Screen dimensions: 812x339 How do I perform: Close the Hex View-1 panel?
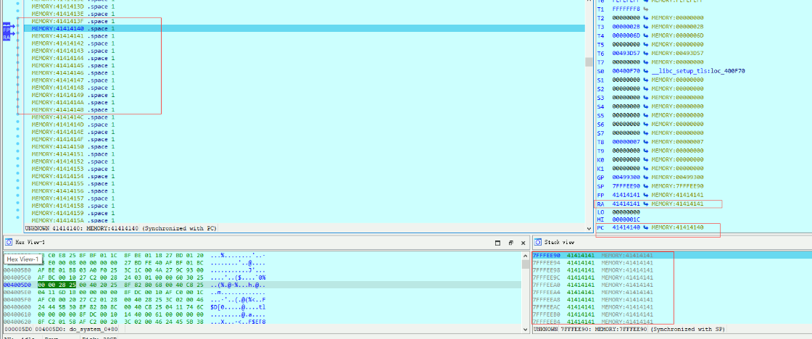click(523, 243)
